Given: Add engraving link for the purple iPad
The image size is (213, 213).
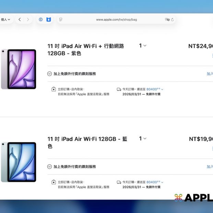Looking at the screenshot, I should pyautogui.click(x=210, y=74).
